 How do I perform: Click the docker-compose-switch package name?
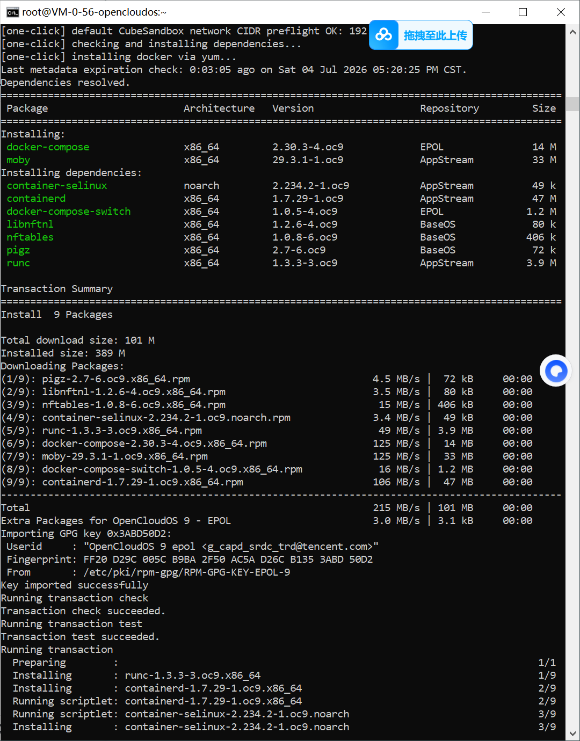pyautogui.click(x=69, y=212)
